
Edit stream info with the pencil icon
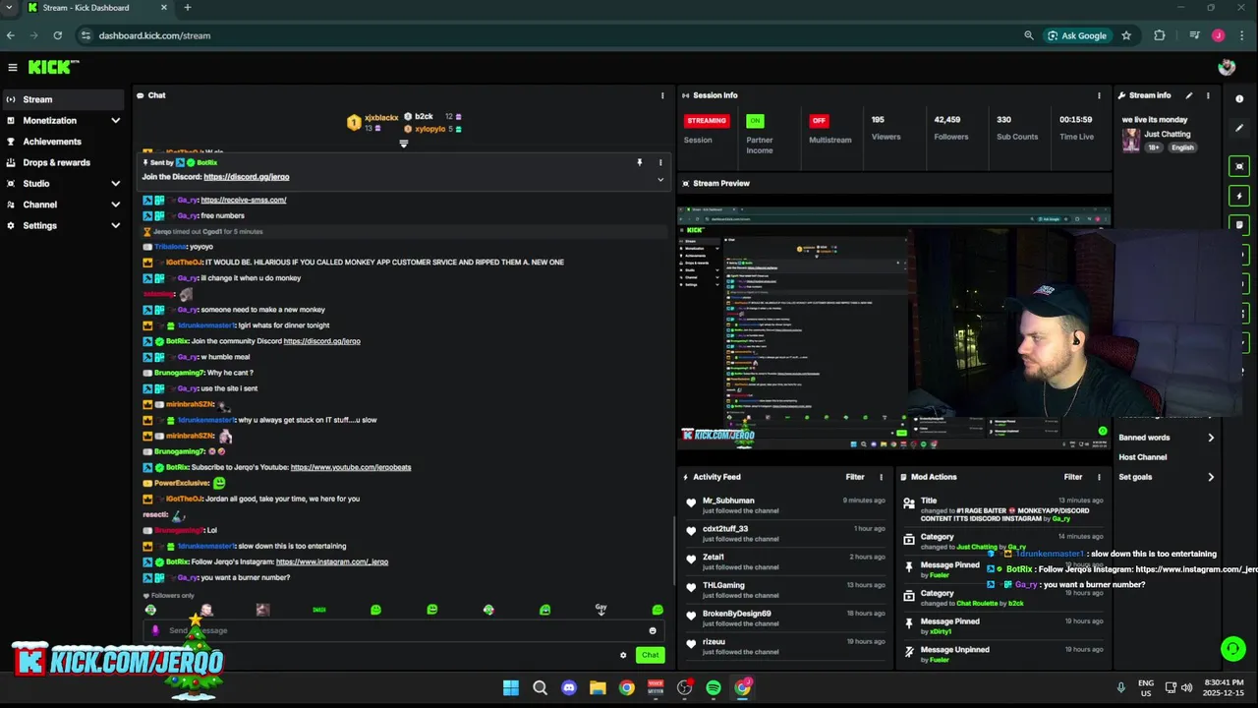[1188, 95]
